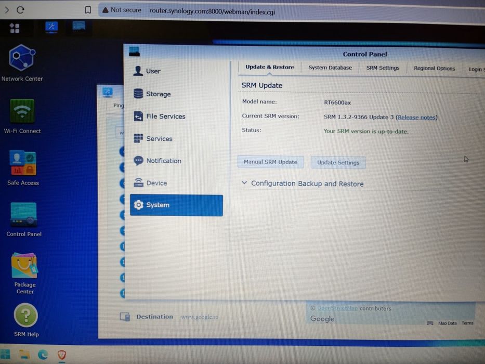Click Manual SRM Update button
The image size is (485, 364).
270,162
